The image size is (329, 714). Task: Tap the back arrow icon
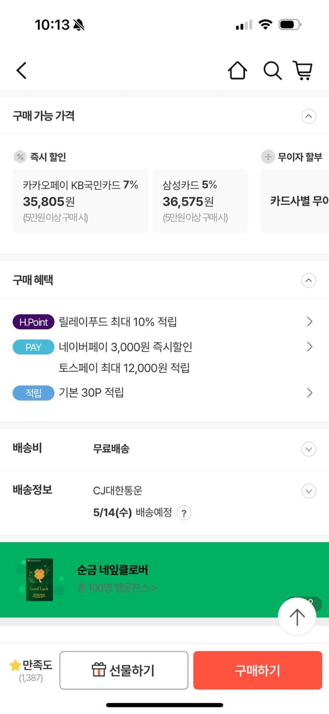[21, 71]
